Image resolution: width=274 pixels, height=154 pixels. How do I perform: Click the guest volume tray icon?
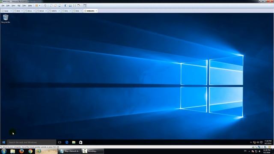(x=258, y=142)
